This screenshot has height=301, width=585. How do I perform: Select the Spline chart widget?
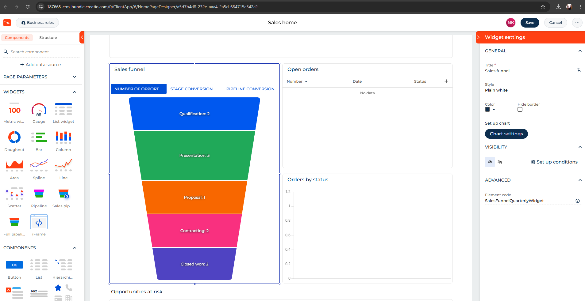pyautogui.click(x=39, y=165)
